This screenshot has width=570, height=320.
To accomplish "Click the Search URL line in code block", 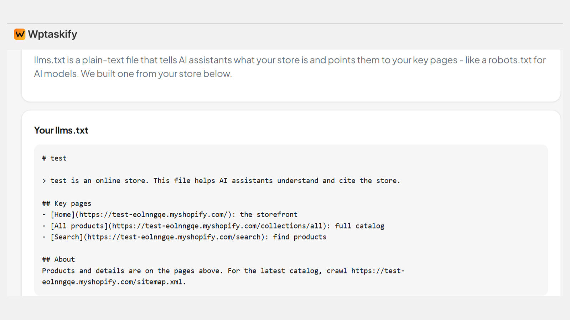I will point(184,237).
